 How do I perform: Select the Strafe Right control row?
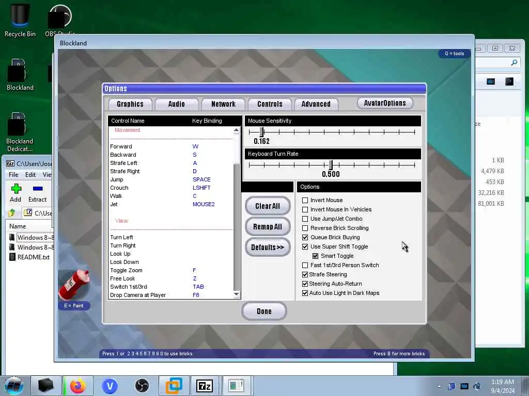point(170,171)
